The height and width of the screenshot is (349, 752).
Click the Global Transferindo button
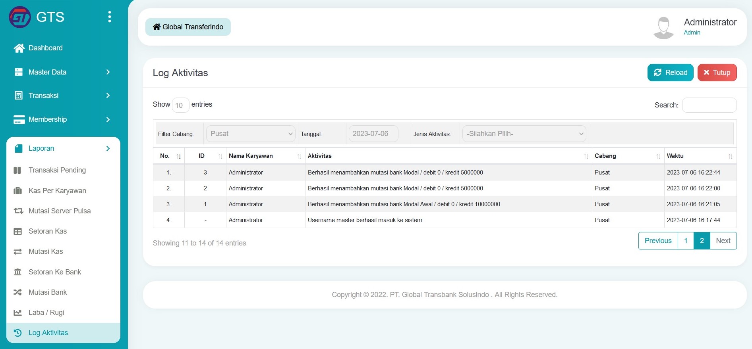pos(188,27)
